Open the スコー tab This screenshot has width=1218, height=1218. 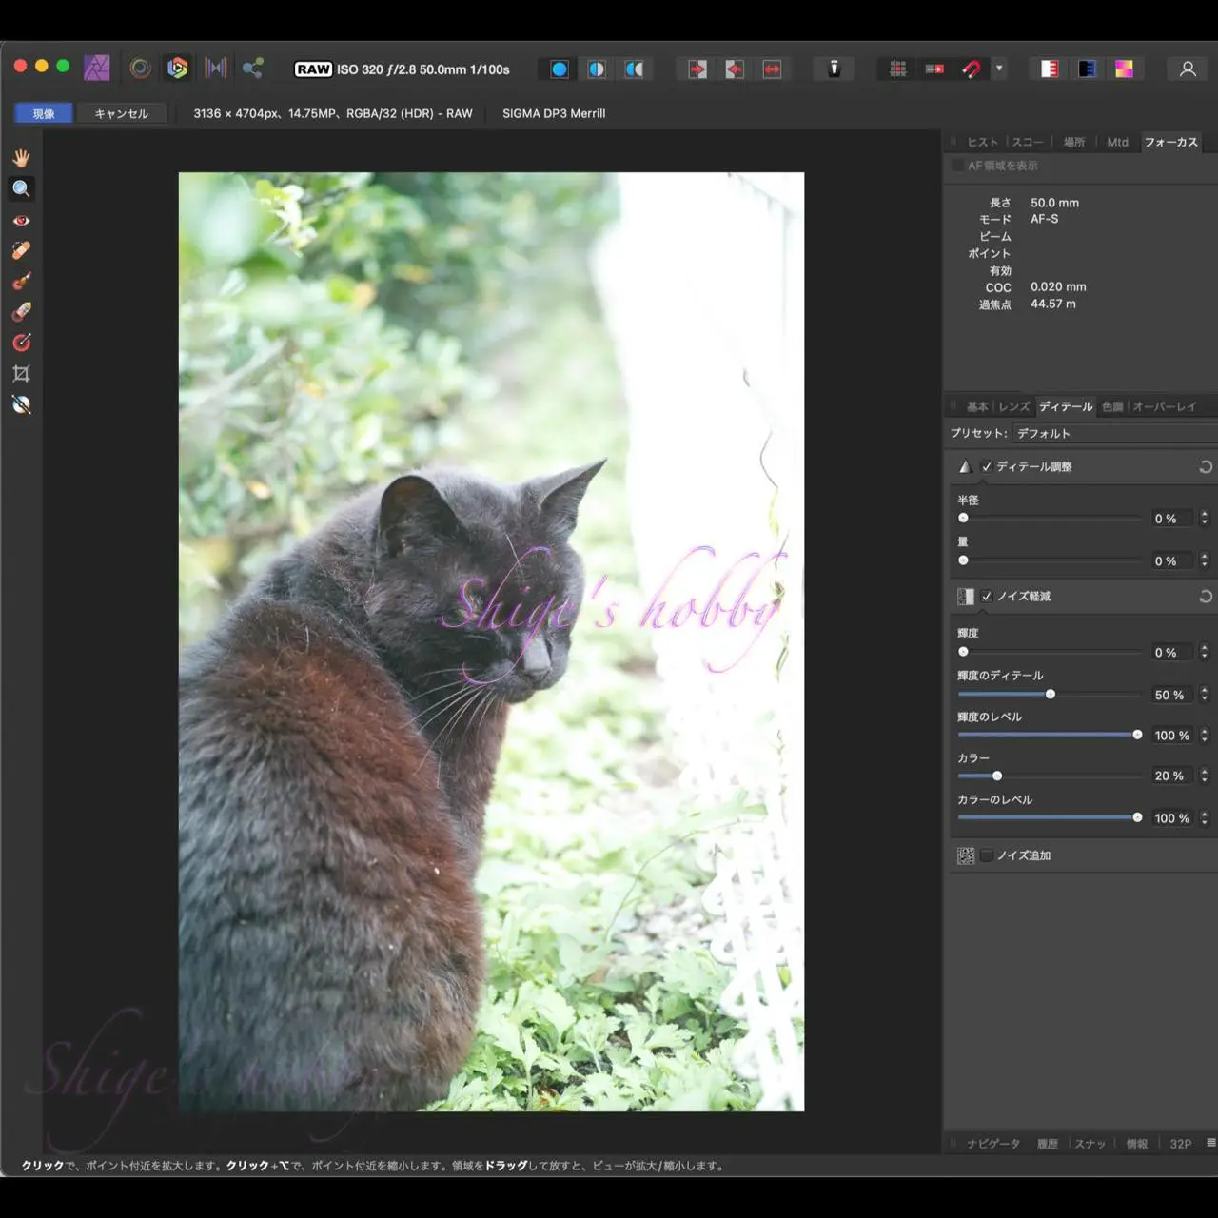click(x=1027, y=142)
